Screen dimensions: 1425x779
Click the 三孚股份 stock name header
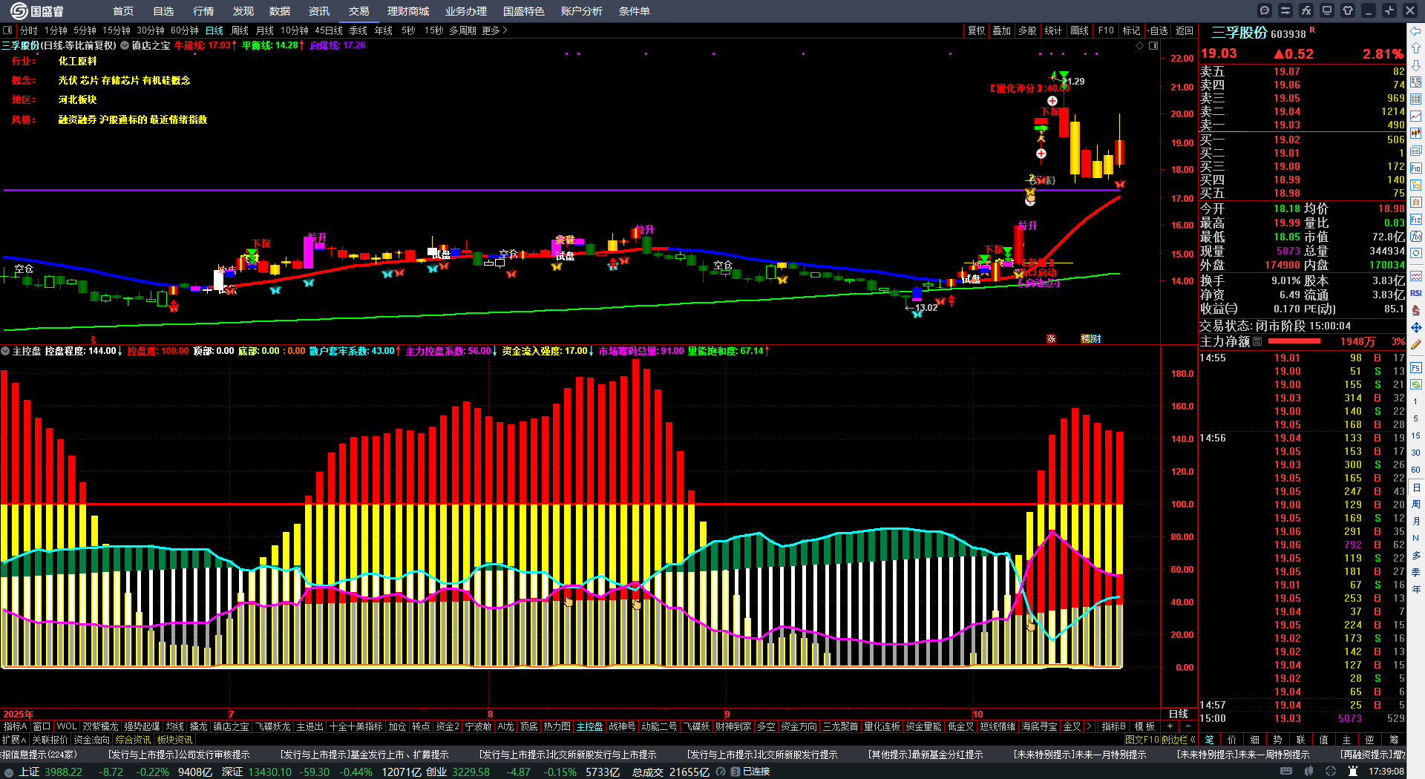[1239, 33]
